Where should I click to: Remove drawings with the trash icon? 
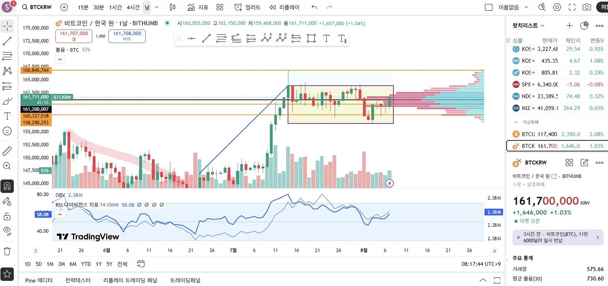[7, 251]
